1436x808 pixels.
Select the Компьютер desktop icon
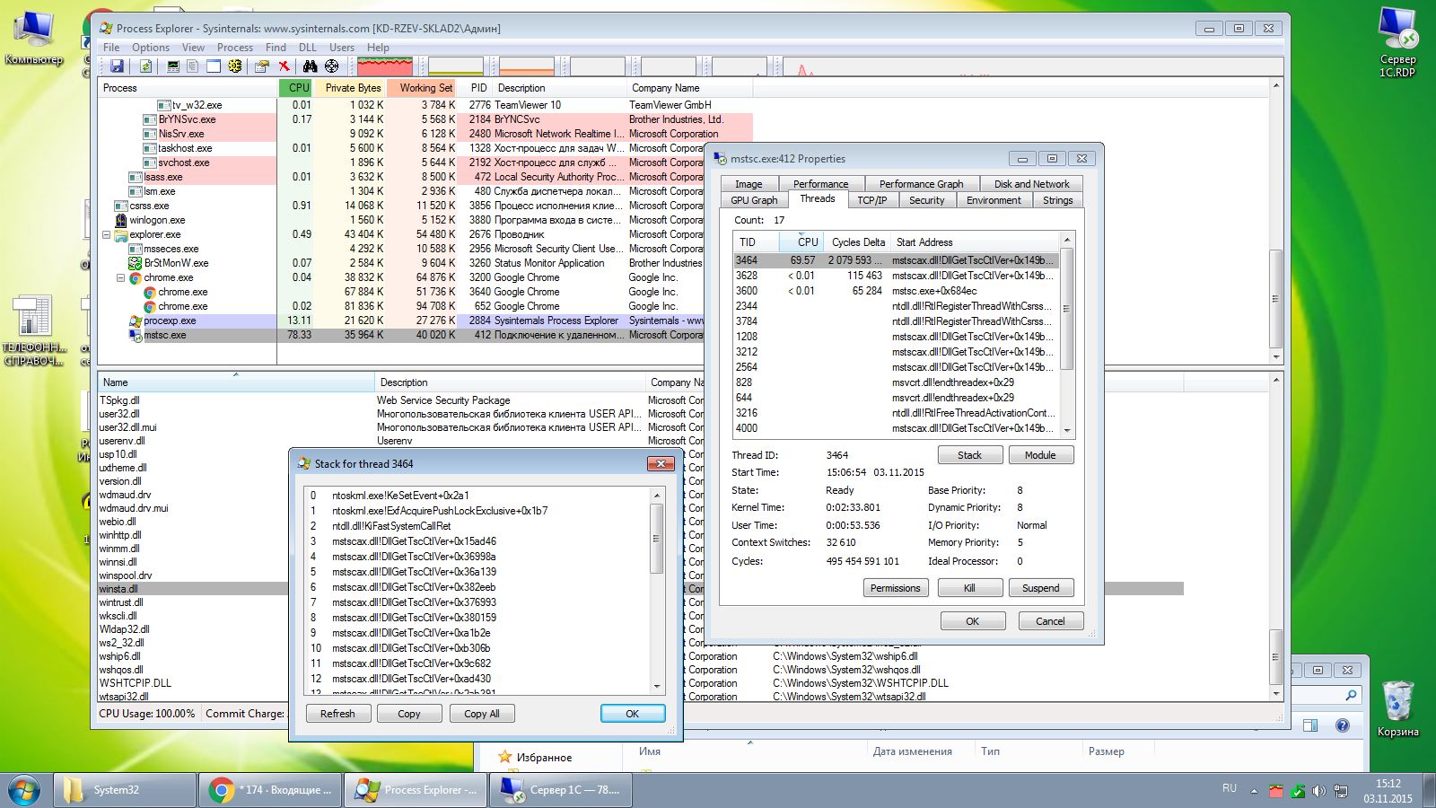click(33, 38)
